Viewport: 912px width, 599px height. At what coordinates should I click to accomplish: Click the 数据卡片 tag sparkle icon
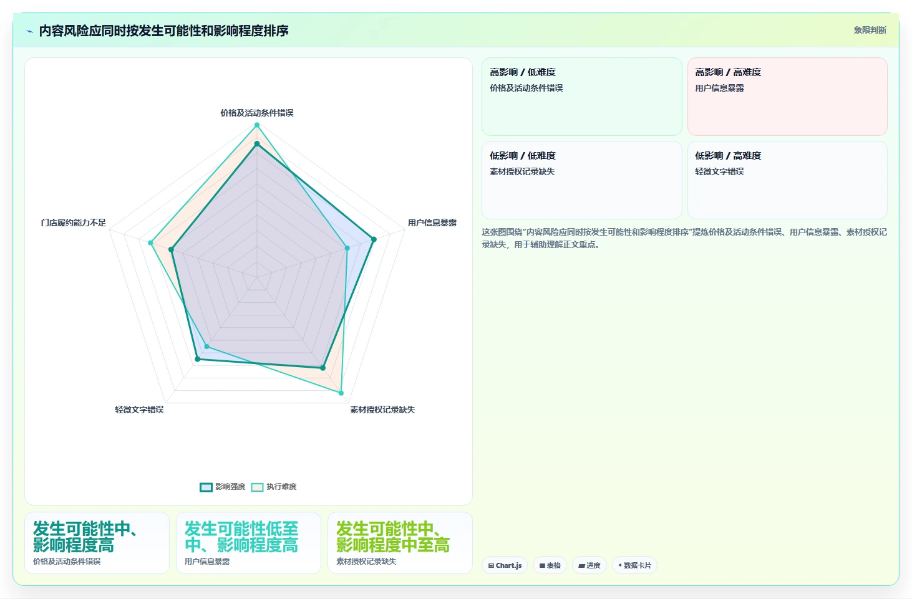(x=620, y=565)
